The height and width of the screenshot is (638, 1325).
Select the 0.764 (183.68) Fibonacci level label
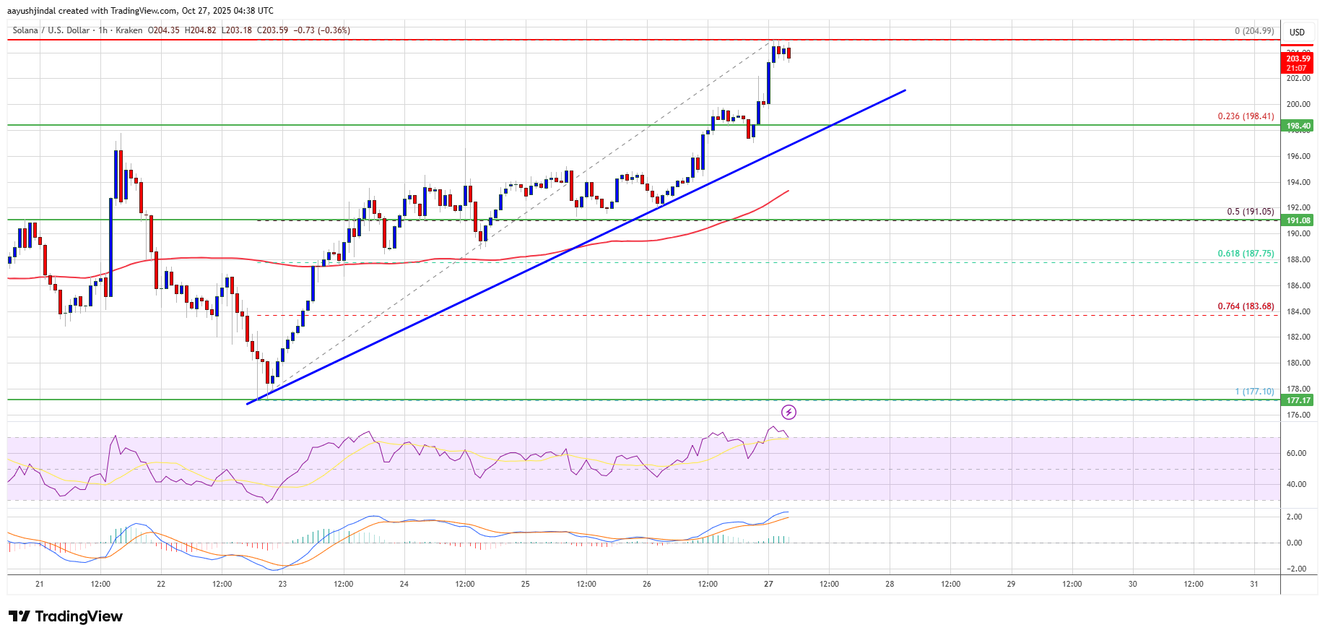point(1246,306)
